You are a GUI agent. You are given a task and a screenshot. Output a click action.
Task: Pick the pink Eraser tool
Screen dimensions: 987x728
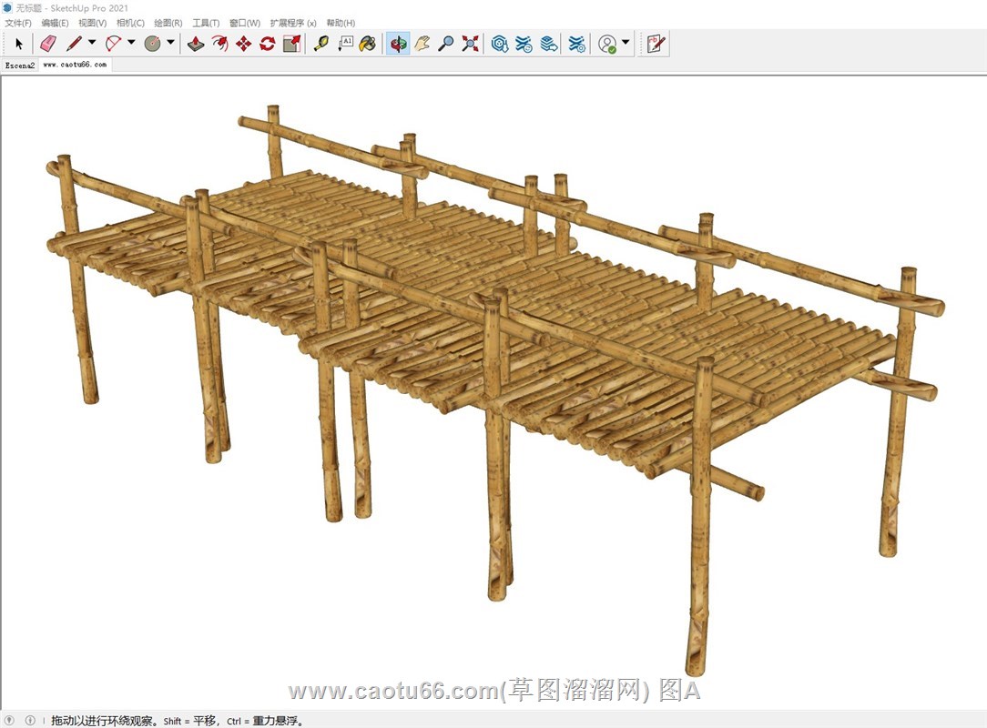click(x=48, y=43)
